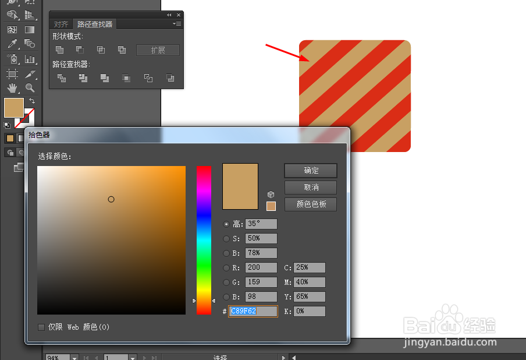Select the S saturation radio button
The width and height of the screenshot is (526, 360).
coord(226,239)
